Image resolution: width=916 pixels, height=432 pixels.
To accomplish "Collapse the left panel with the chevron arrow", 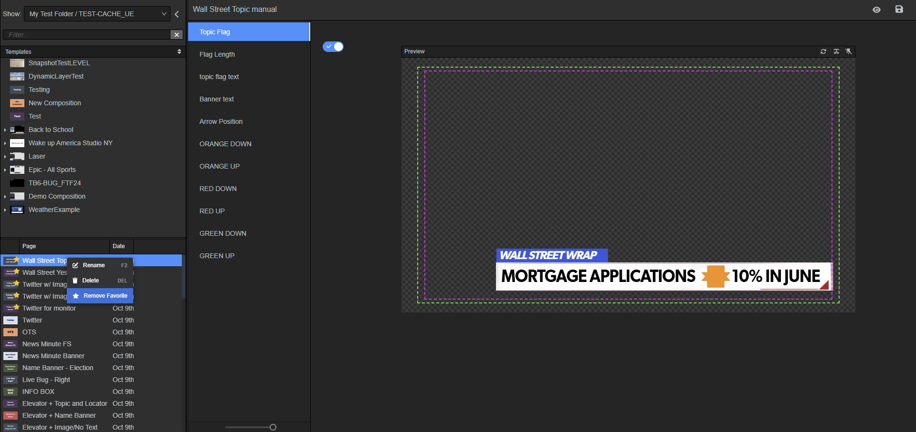I will coord(177,14).
